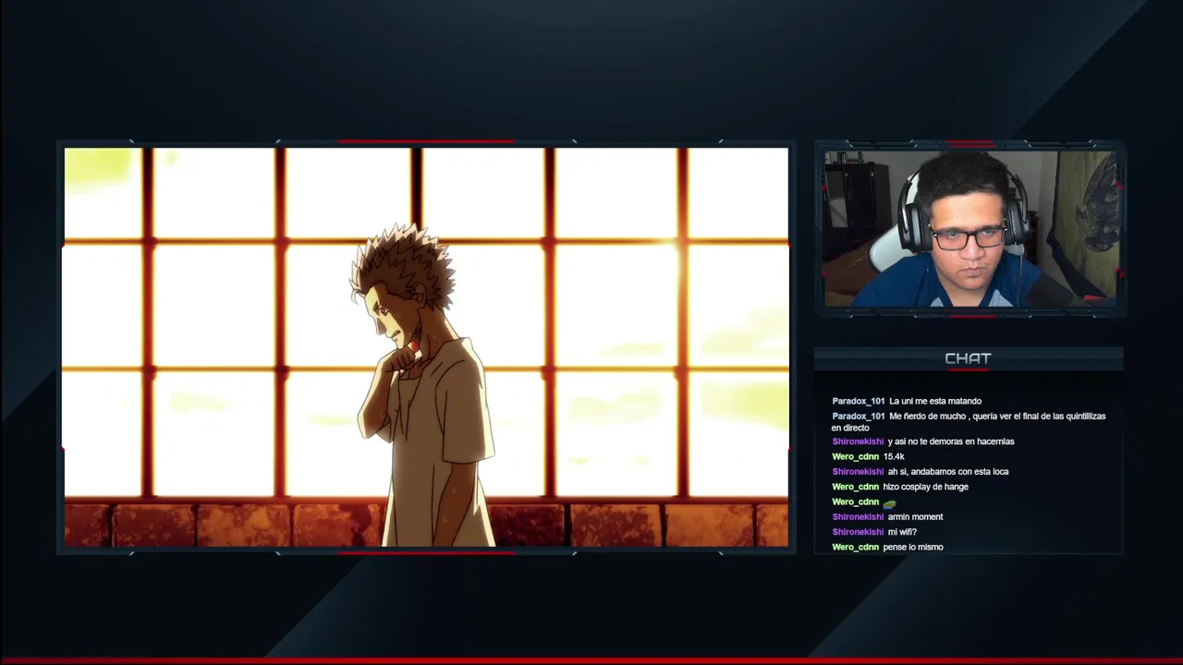This screenshot has width=1183, height=665.
Task: Select Shironekishi username beside 'y asi no te demoras'
Action: [x=858, y=441]
